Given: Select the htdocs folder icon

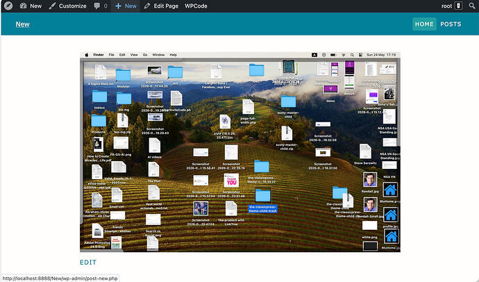Looking at the screenshot, I should coord(99,97).
